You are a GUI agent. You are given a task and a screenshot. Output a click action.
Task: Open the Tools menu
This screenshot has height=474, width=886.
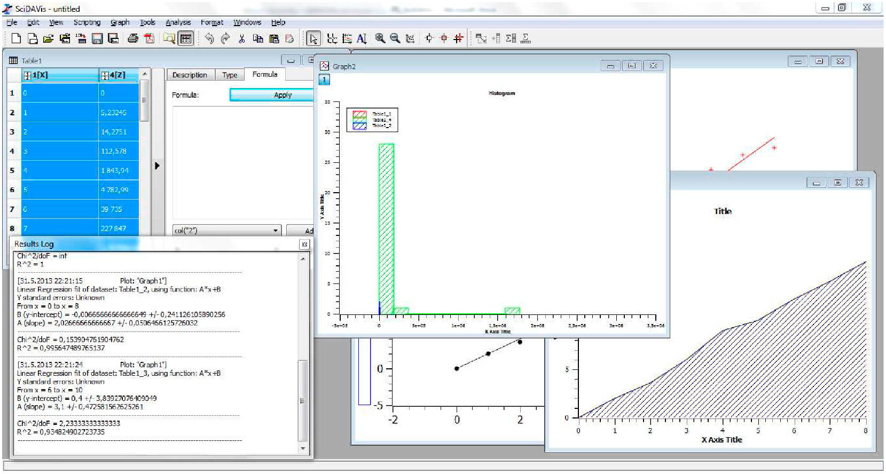[x=147, y=22]
